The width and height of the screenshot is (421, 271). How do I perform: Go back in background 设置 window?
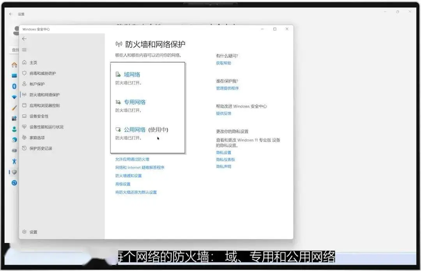[x=11, y=14]
